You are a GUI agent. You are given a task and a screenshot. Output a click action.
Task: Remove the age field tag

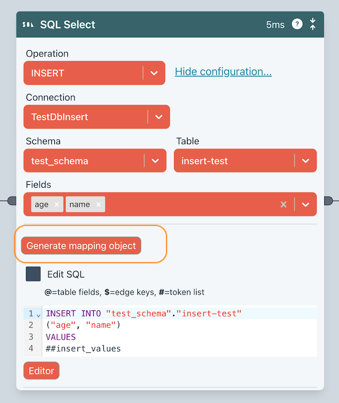56,205
